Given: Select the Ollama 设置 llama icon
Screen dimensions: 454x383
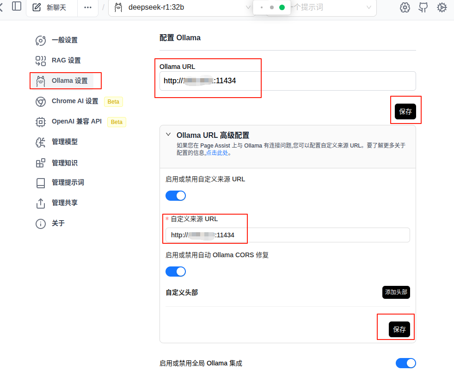Looking at the screenshot, I should click(41, 81).
